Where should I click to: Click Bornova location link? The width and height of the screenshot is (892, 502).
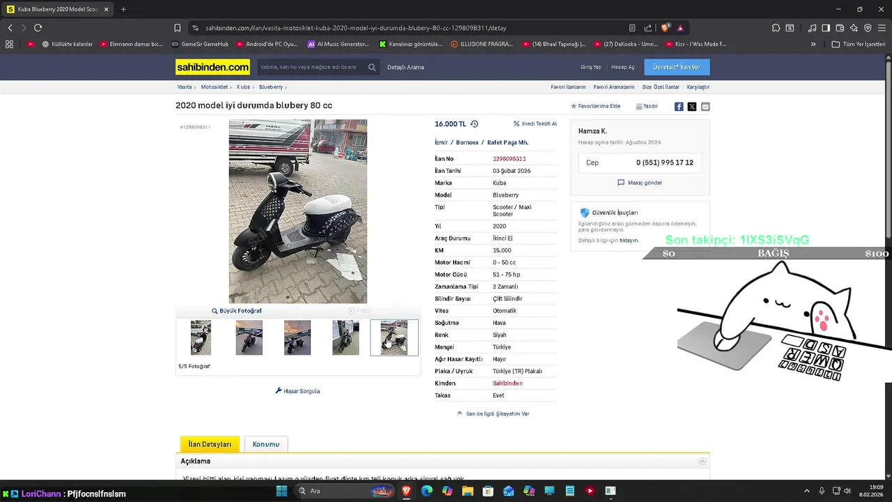coord(468,142)
